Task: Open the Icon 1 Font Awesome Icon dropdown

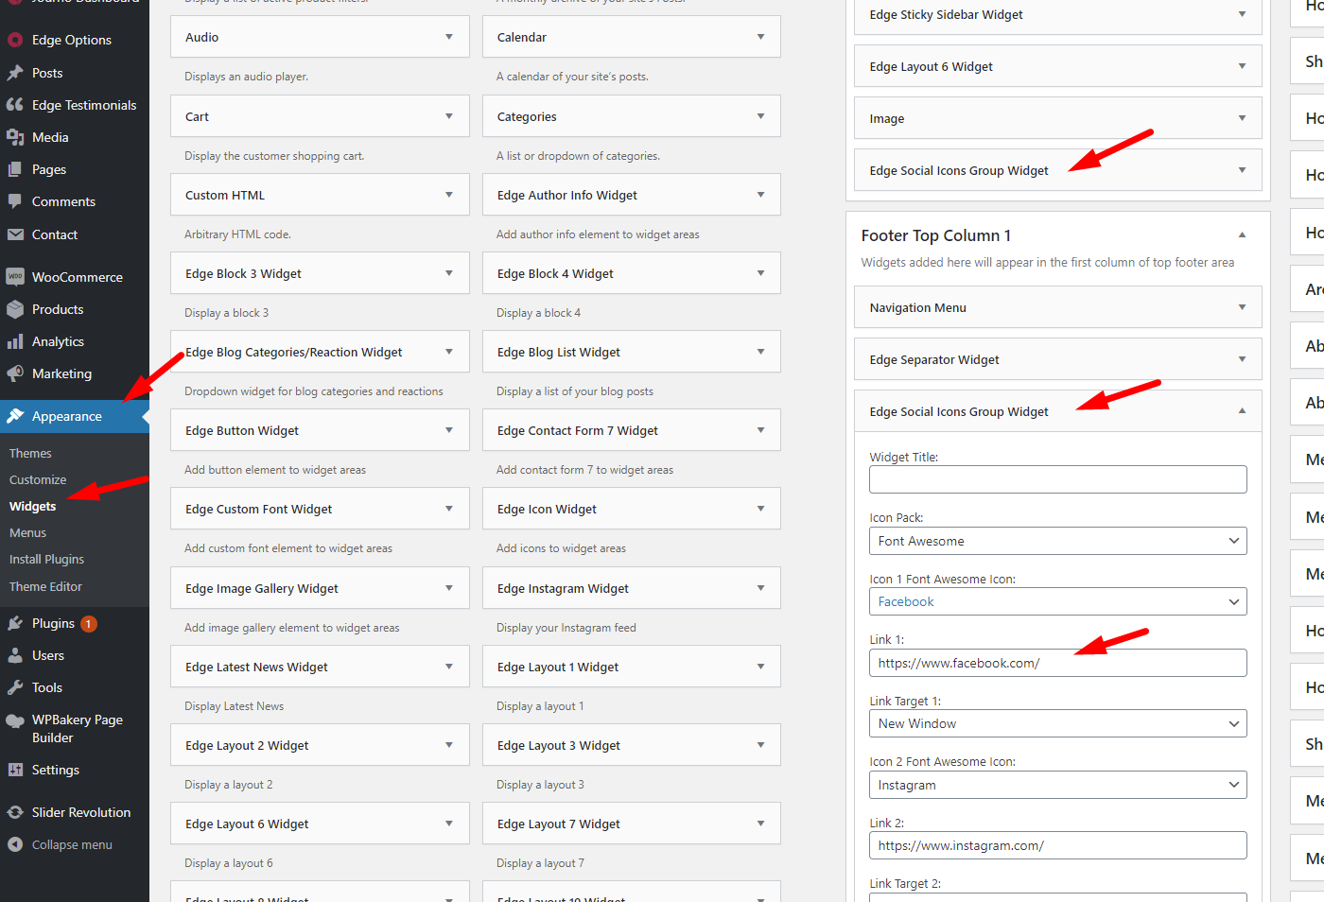Action: tap(1057, 601)
